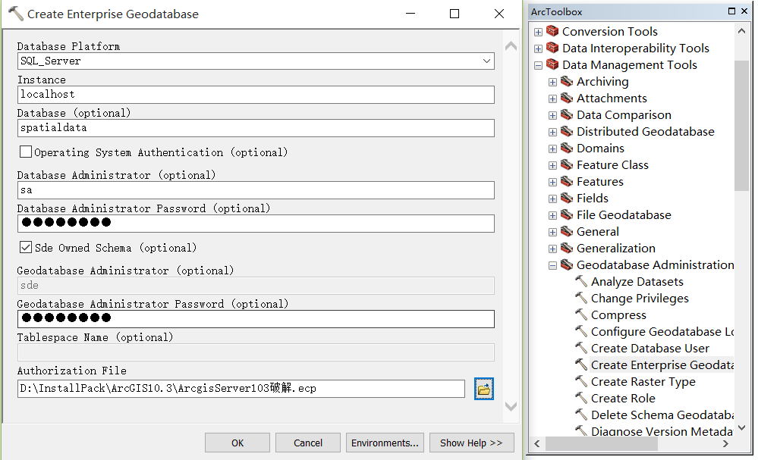Open the Analyze Datasets tool
758x460 pixels.
[637, 282]
